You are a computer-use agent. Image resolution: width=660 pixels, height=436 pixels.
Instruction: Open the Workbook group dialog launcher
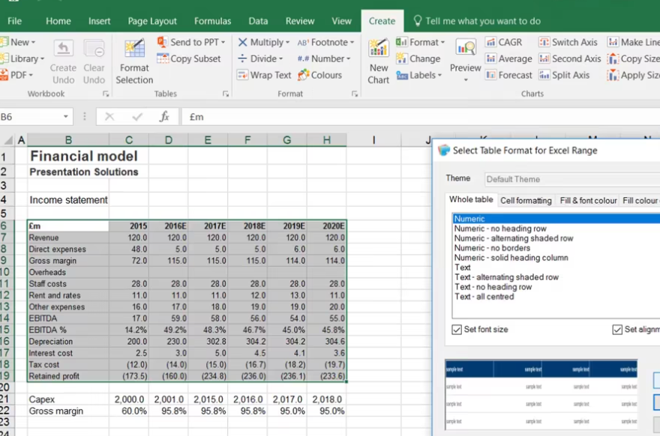click(x=106, y=94)
